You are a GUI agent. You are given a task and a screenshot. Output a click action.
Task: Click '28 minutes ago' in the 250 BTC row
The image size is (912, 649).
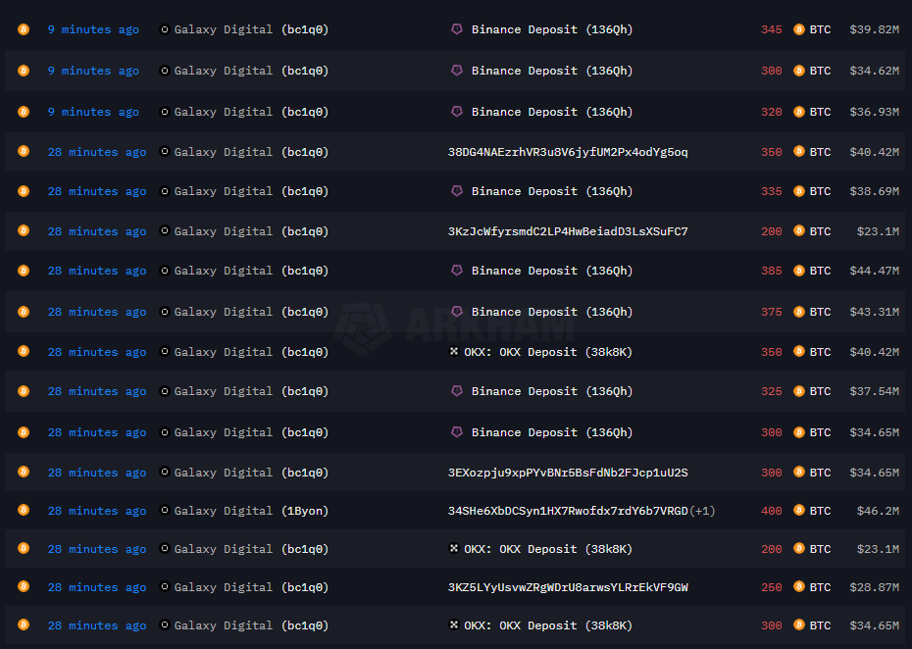(96, 588)
